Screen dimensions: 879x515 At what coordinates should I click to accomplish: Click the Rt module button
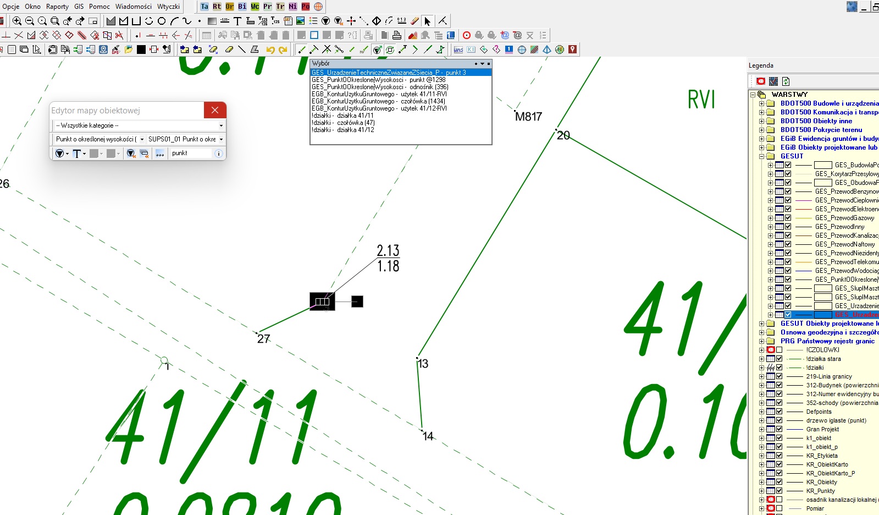click(x=217, y=7)
